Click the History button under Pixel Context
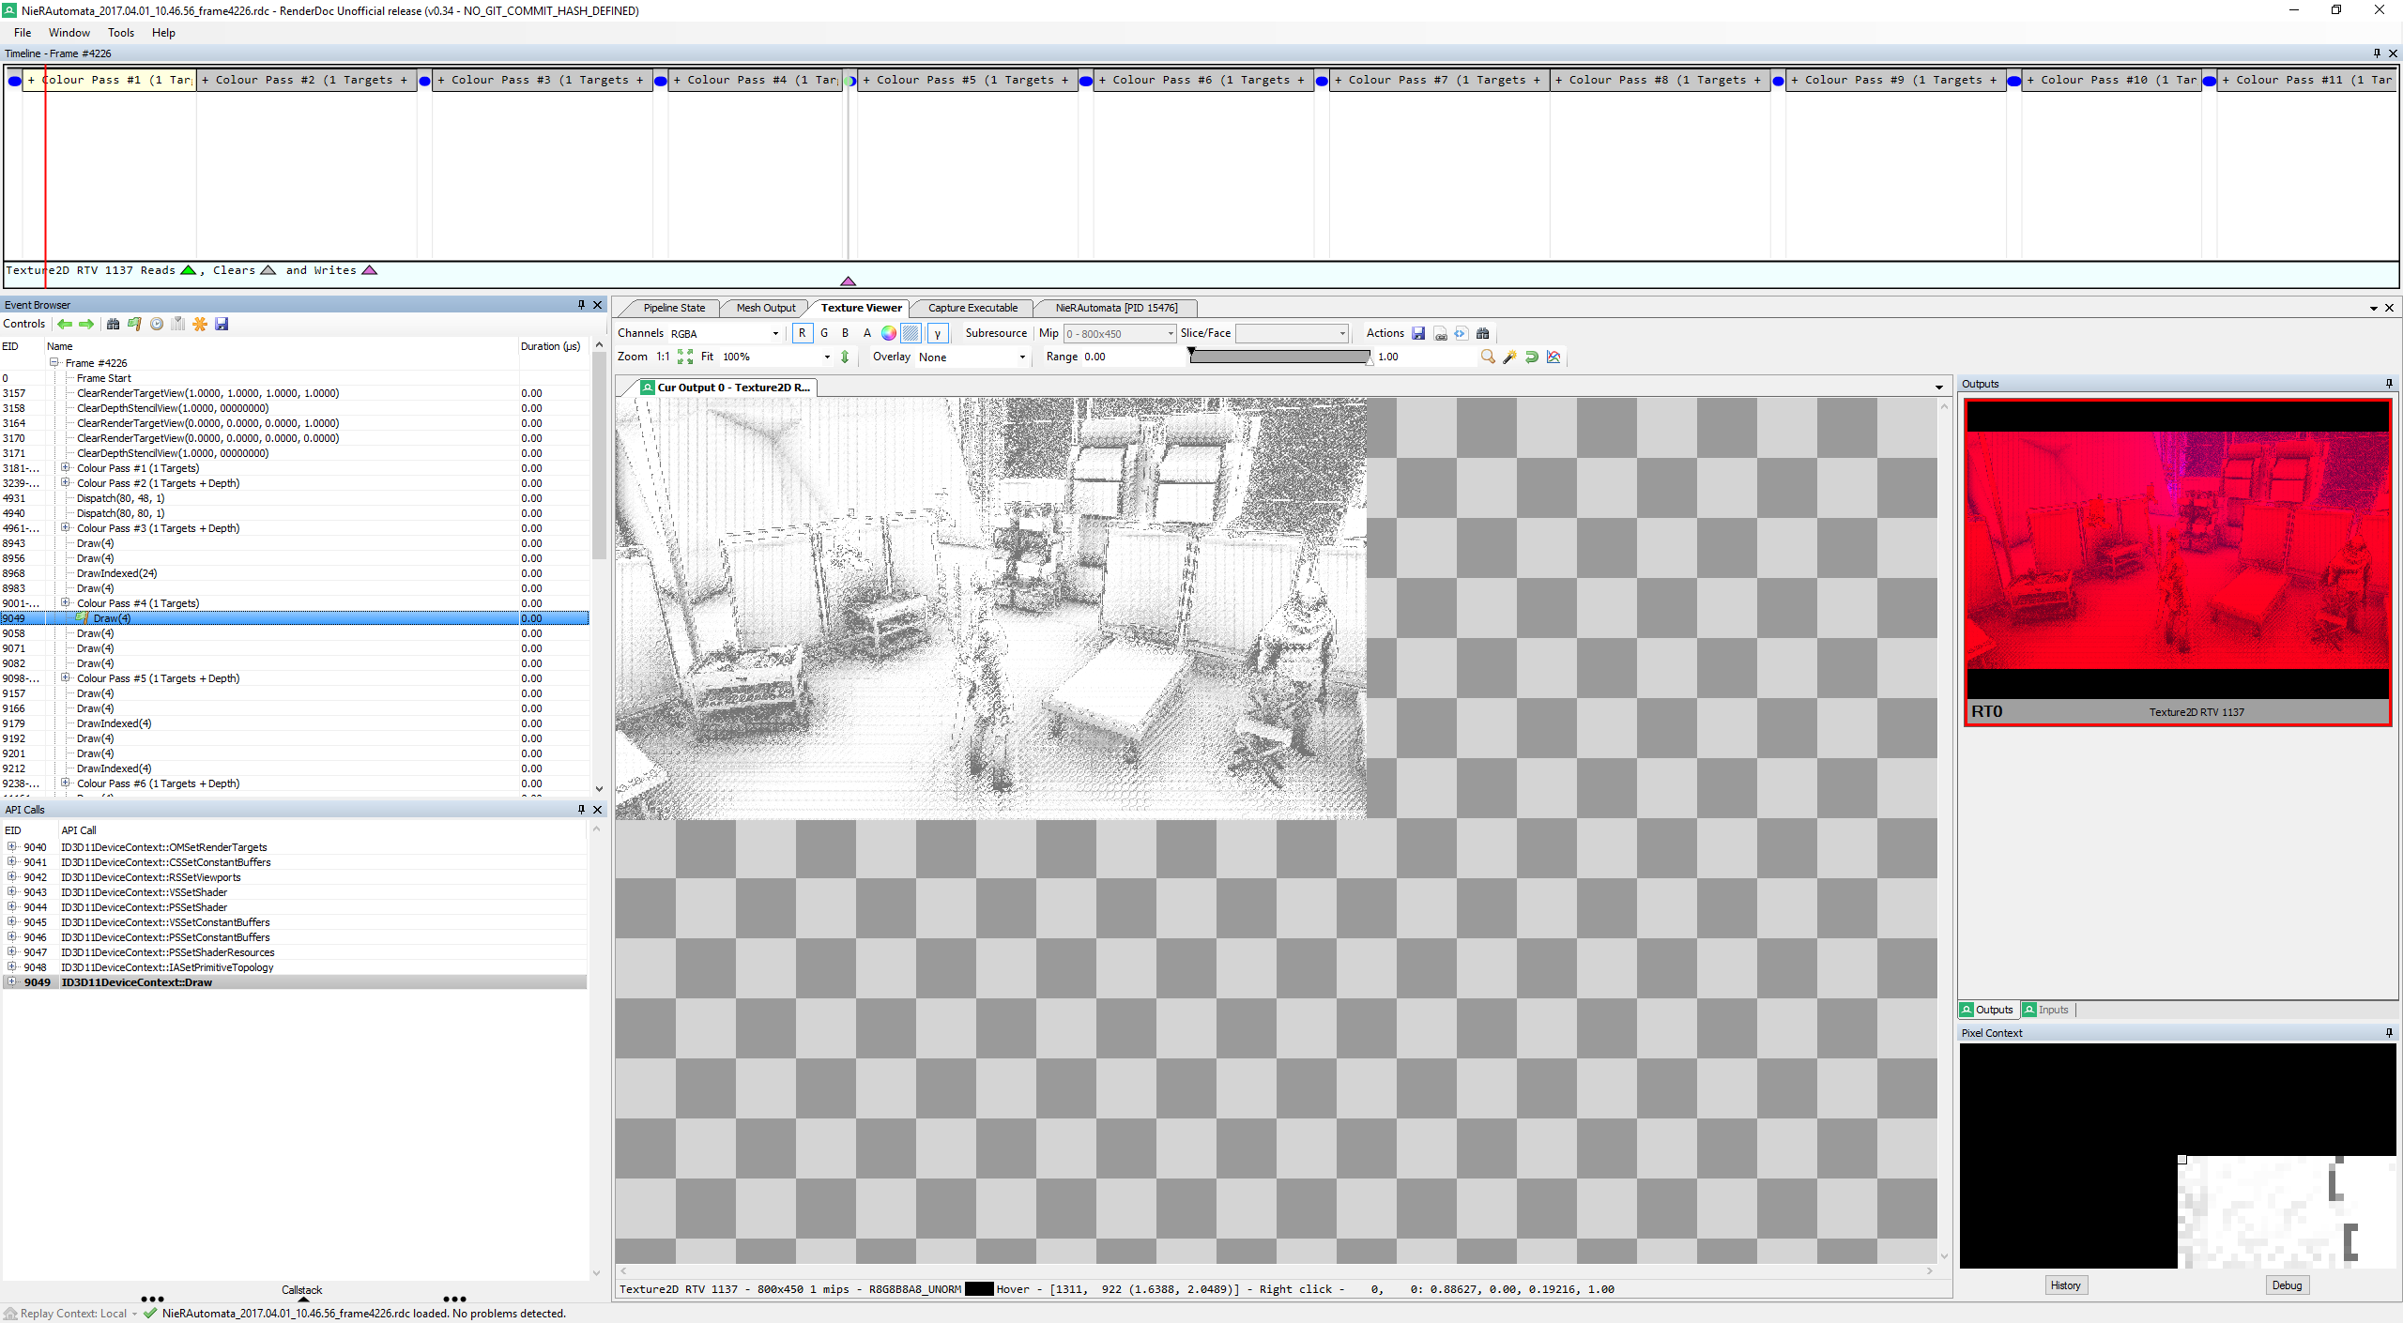The height and width of the screenshot is (1323, 2403). pos(2065,1285)
